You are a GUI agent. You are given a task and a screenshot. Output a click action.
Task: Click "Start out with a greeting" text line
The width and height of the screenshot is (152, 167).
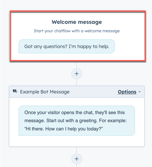72,121
